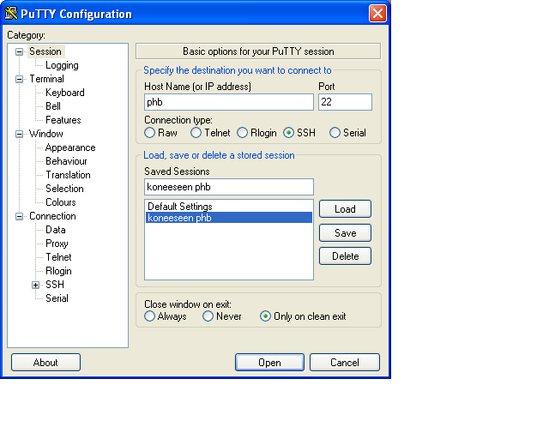Open the Selection settings category
The width and height of the screenshot is (549, 439).
tap(65, 189)
